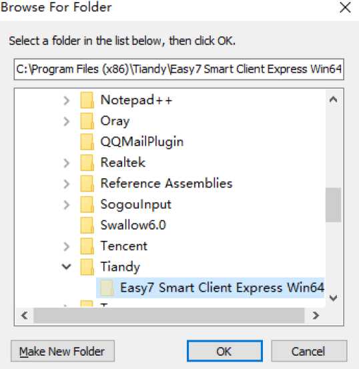The image size is (359, 369).
Task: Click the folder path text field
Action: 179,69
